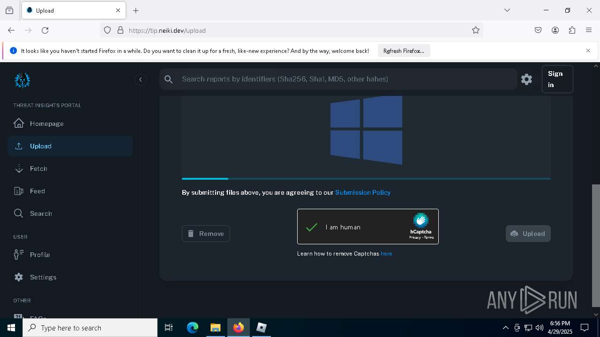
Task: Open the 'here' link about removing Captchas
Action: point(386,254)
